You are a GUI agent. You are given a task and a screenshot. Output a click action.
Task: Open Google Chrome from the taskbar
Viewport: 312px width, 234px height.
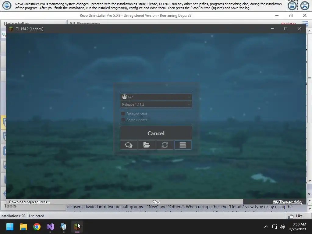(x=37, y=227)
